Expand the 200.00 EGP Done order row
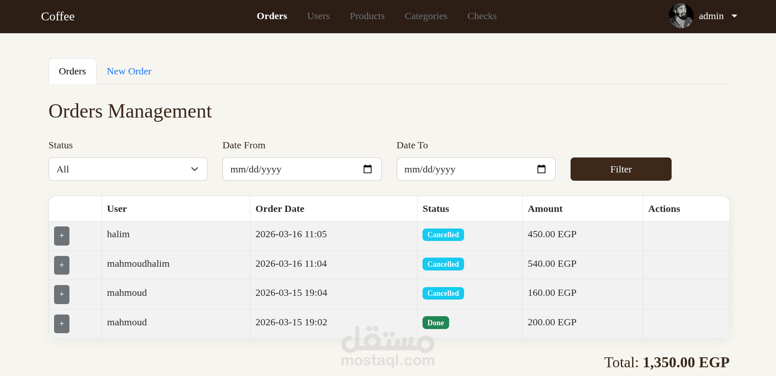776x376 pixels. coord(62,324)
